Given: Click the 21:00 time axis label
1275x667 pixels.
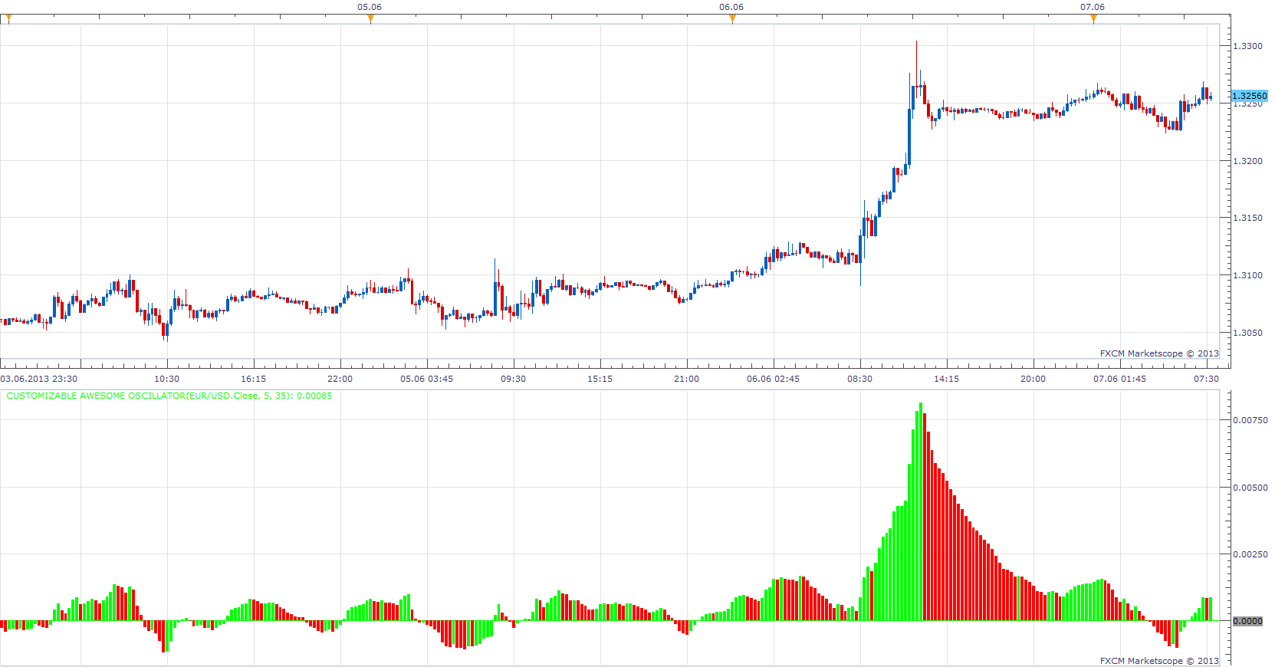Looking at the screenshot, I should [686, 379].
